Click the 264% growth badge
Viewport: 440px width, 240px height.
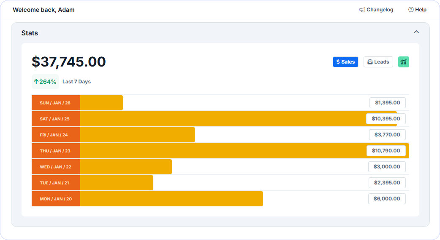click(45, 82)
